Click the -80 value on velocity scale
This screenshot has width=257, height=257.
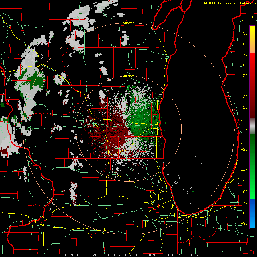point(244,213)
